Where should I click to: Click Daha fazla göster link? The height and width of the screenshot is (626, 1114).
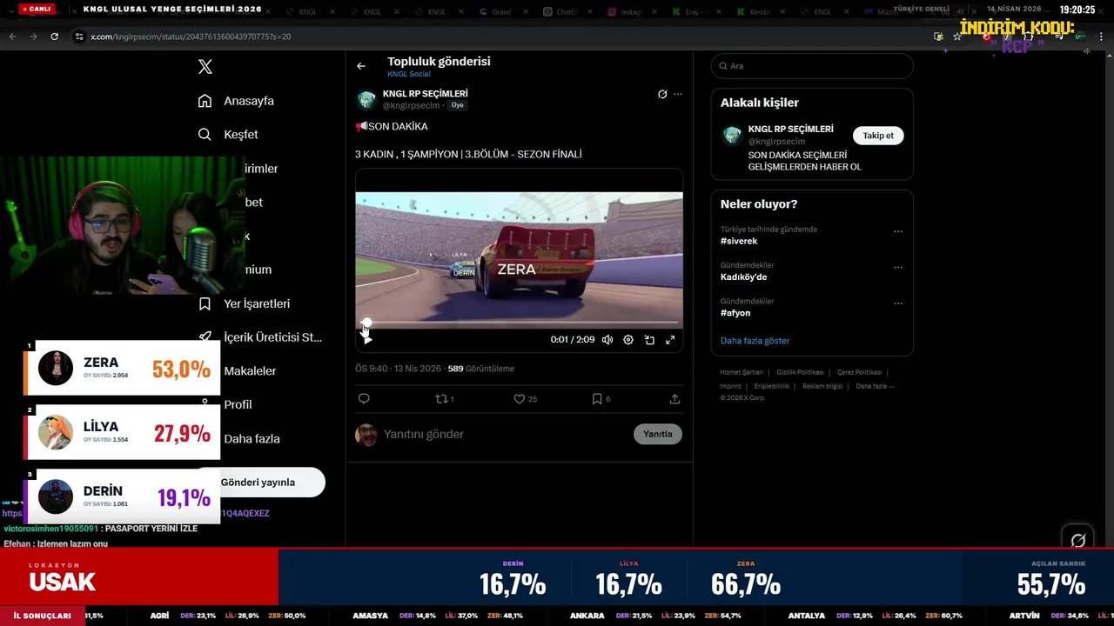(x=755, y=341)
